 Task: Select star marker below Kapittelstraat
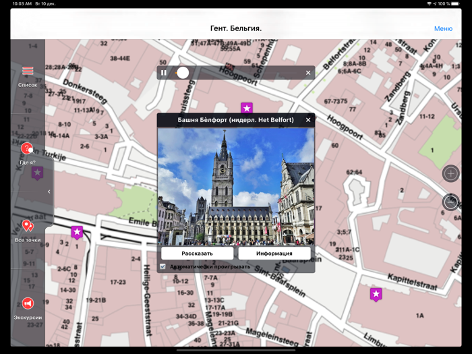pos(376,294)
